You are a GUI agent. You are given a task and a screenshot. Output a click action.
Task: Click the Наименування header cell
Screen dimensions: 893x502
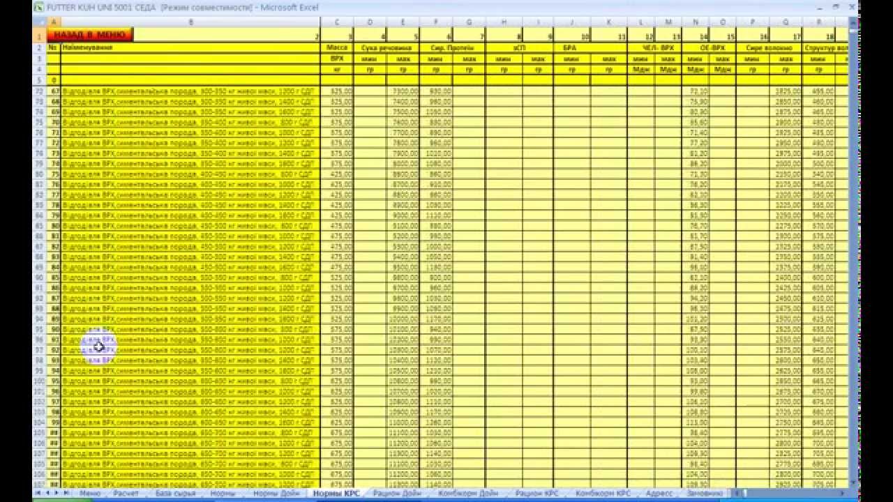click(190, 47)
